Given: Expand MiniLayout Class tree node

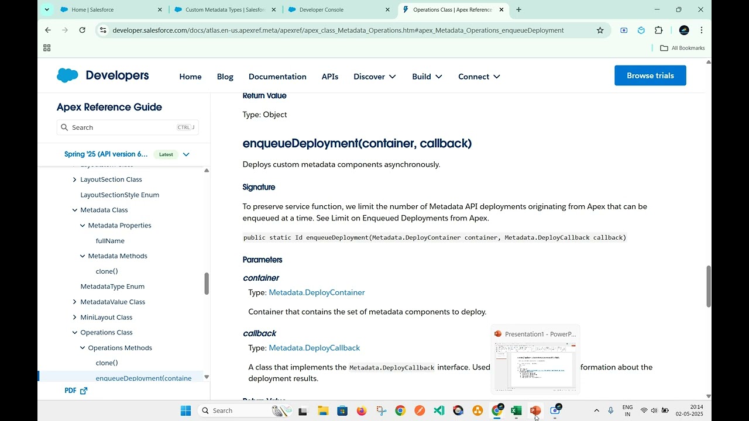Looking at the screenshot, I should point(74,317).
